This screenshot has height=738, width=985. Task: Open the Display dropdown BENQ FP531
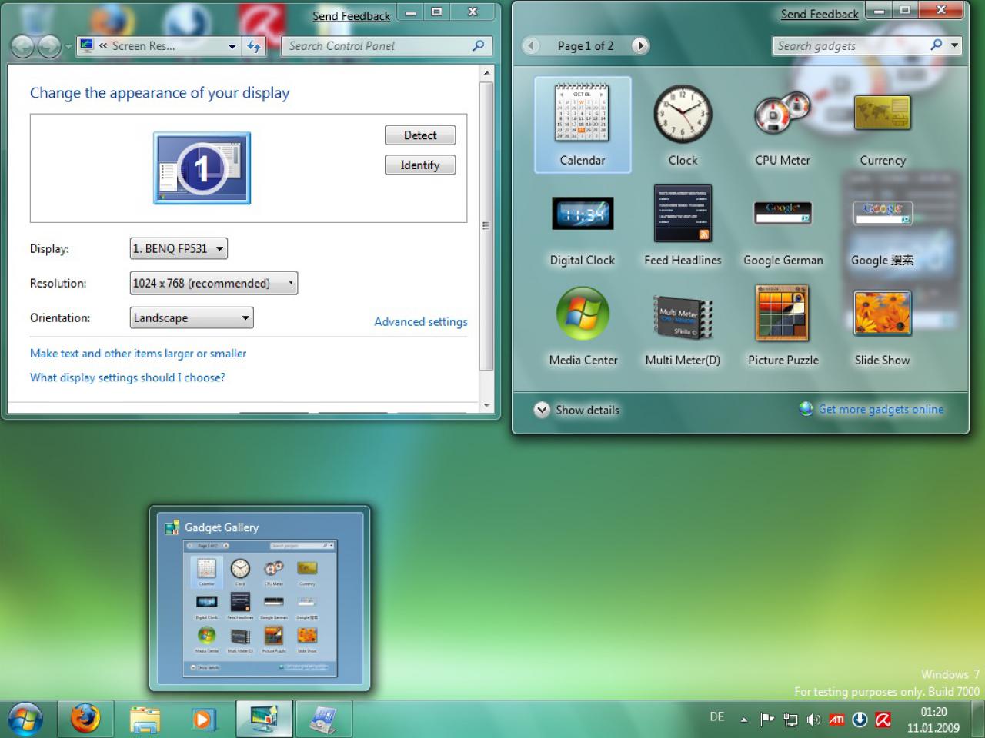179,248
